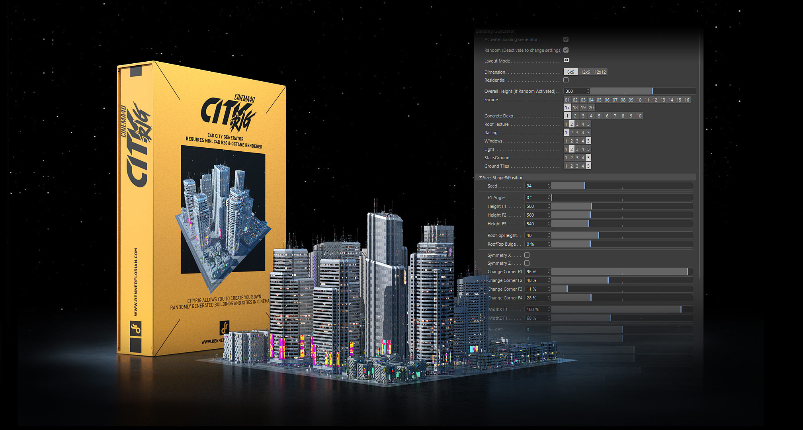Viewport: 803px width, 430px height.
Task: Collapse the Size, Shape&Position section
Action: pos(481,178)
